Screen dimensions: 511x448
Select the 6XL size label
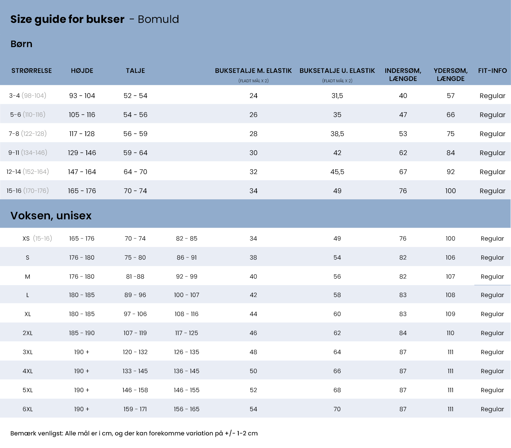27,409
